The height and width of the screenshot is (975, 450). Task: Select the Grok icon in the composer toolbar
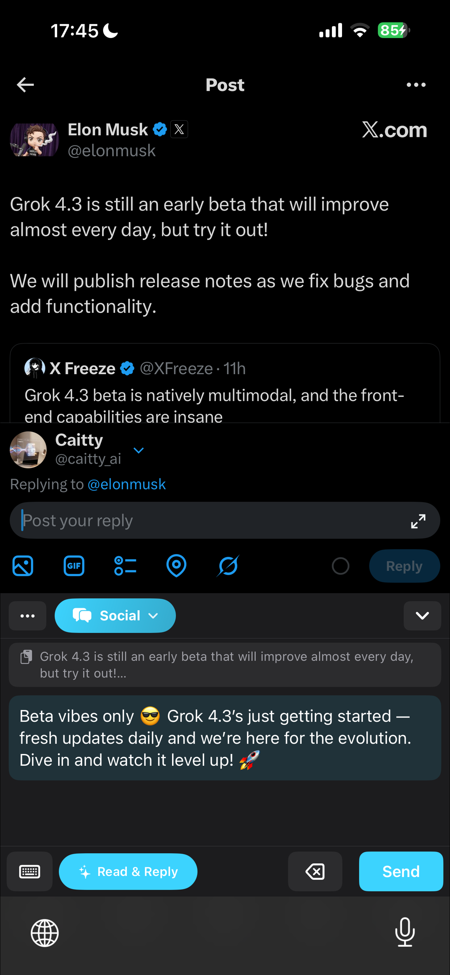click(x=228, y=565)
